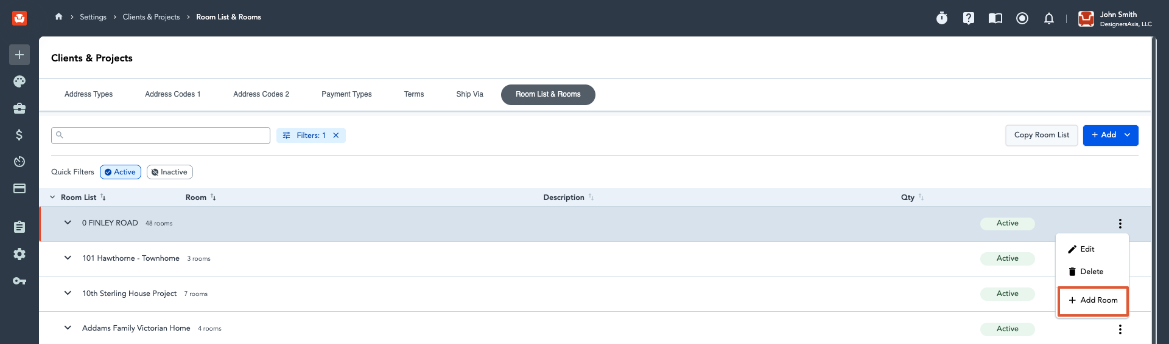Switch to the Address Codes 1 tab

173,94
